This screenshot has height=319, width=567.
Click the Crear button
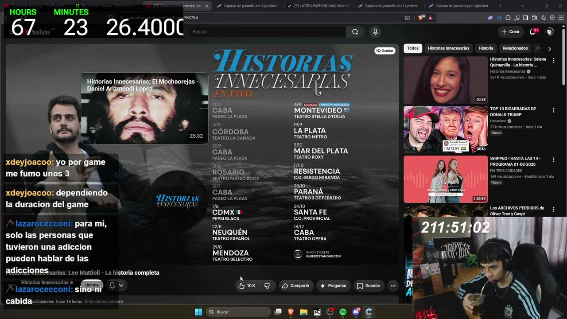click(510, 32)
